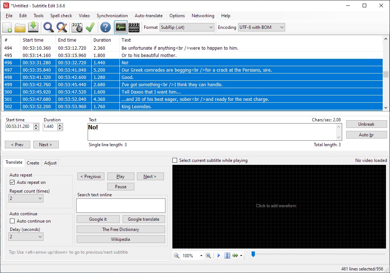390x273 pixels.
Task: Click the Wikipedia button
Action: click(121, 239)
